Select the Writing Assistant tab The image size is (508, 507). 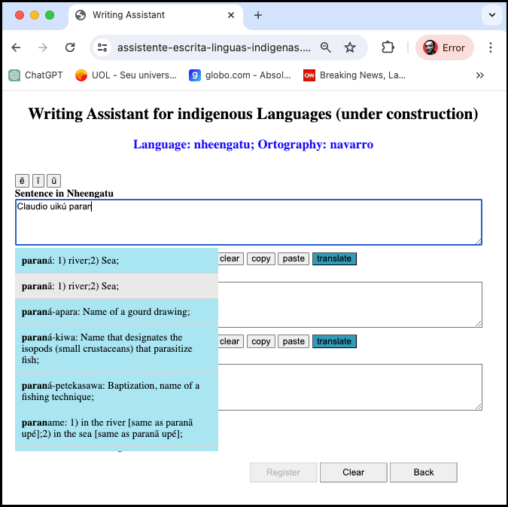[156, 15]
